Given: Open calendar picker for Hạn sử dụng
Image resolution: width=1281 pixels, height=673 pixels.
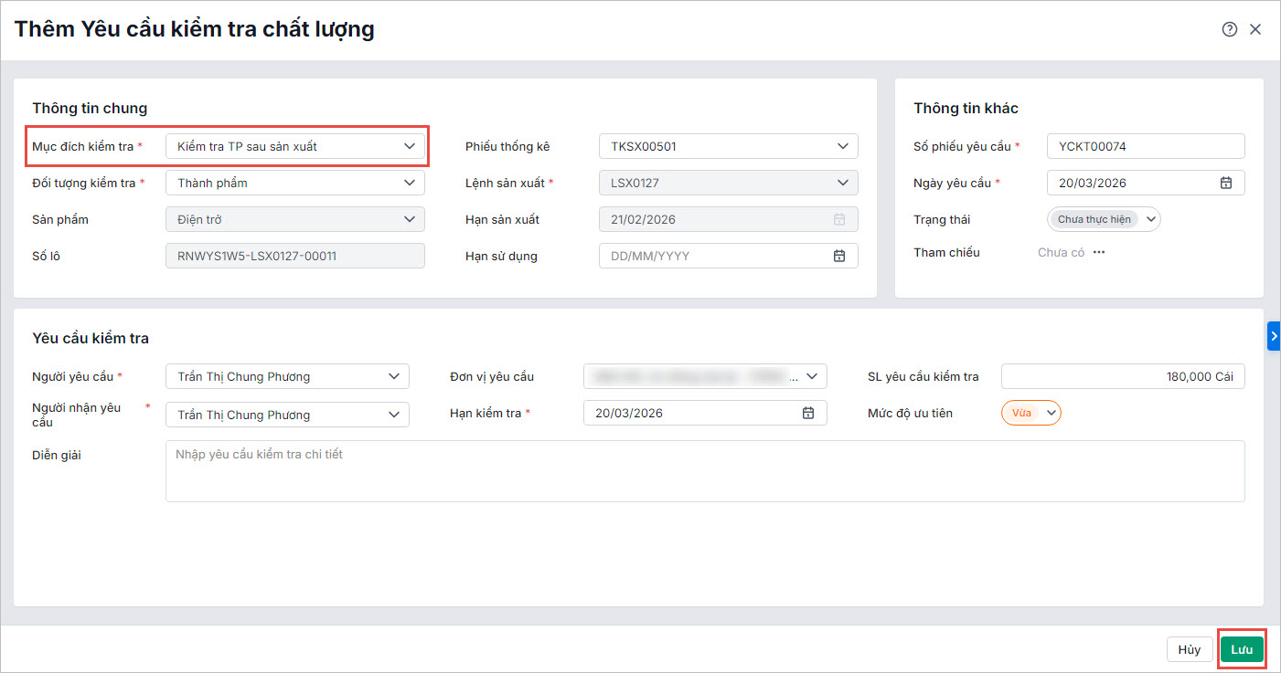Looking at the screenshot, I should [838, 256].
